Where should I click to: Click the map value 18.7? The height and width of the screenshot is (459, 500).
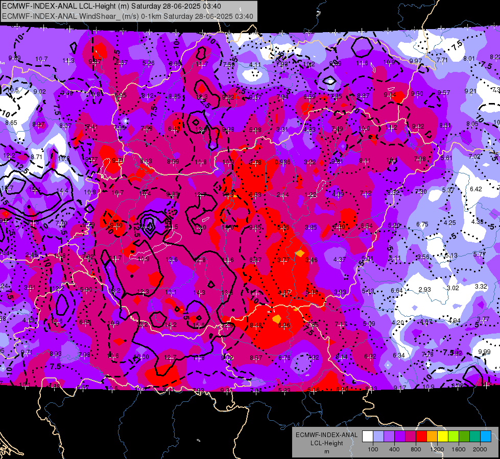7,188
